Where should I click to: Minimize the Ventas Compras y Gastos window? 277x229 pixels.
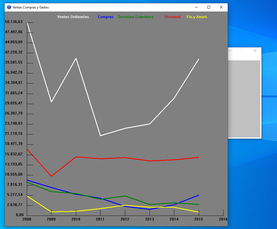(196, 7)
